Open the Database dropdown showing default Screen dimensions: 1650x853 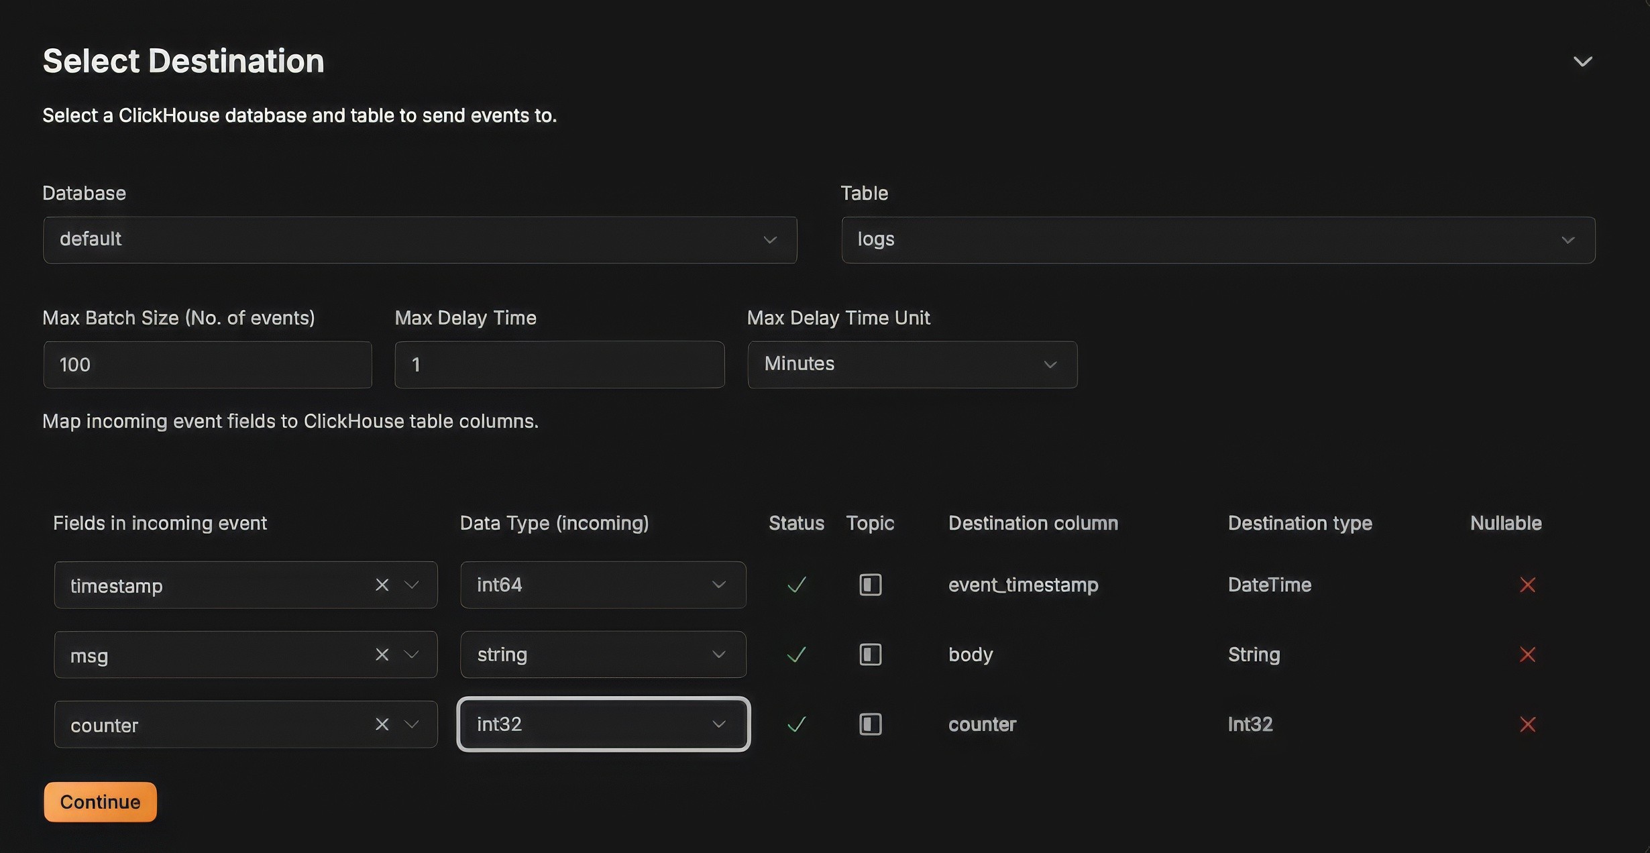420,239
